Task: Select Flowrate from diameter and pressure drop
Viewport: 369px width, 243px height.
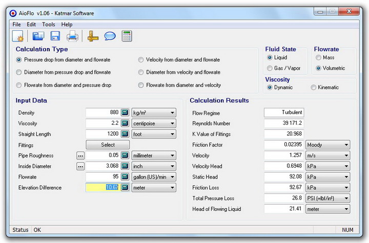Action: pos(64,85)
